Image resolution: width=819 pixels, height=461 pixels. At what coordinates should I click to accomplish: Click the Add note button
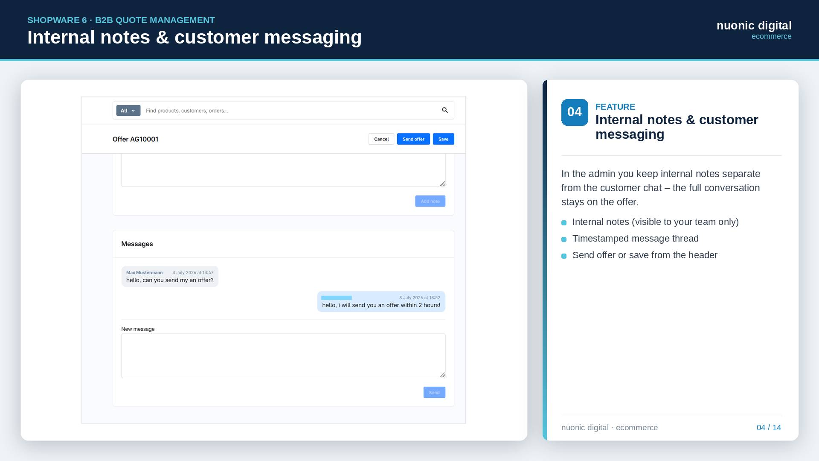[x=430, y=201]
